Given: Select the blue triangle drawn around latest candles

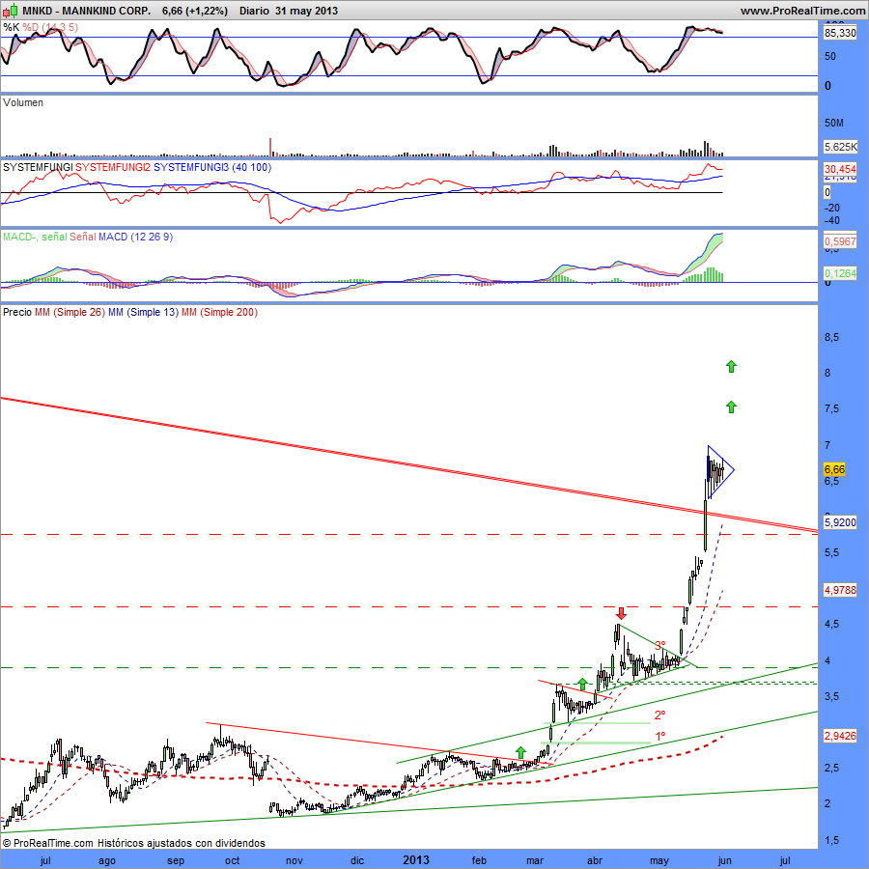Looking at the screenshot, I should pos(720,471).
